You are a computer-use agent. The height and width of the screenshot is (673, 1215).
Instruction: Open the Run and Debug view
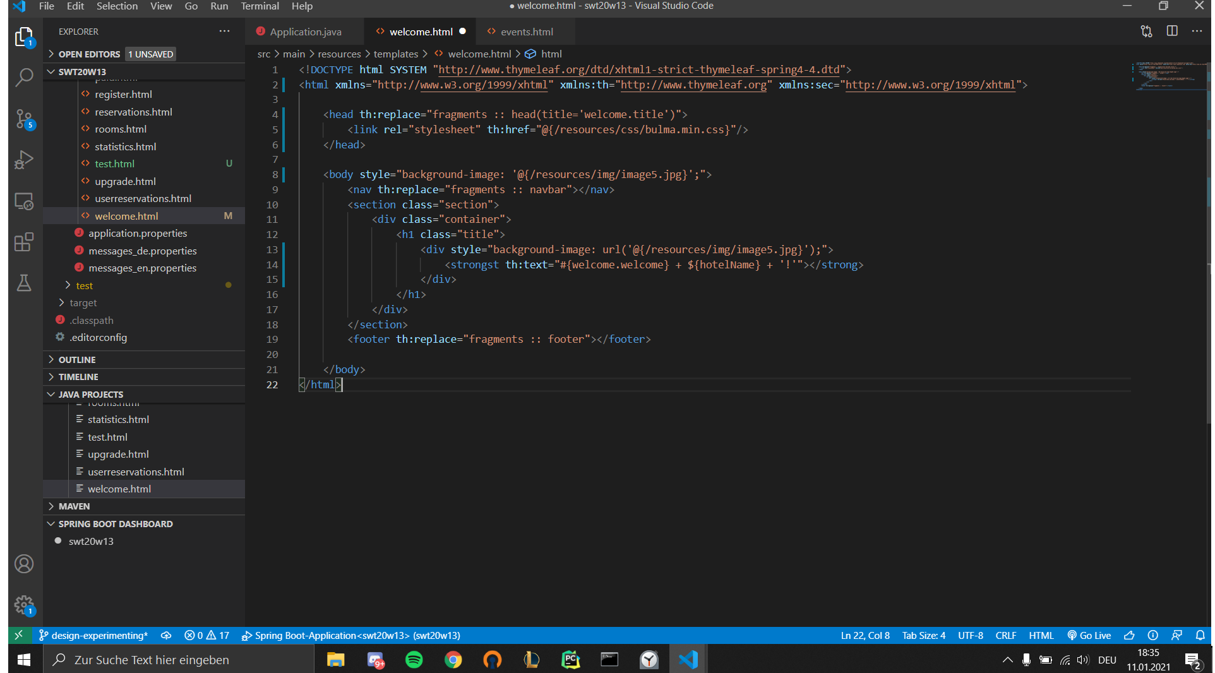pos(24,160)
